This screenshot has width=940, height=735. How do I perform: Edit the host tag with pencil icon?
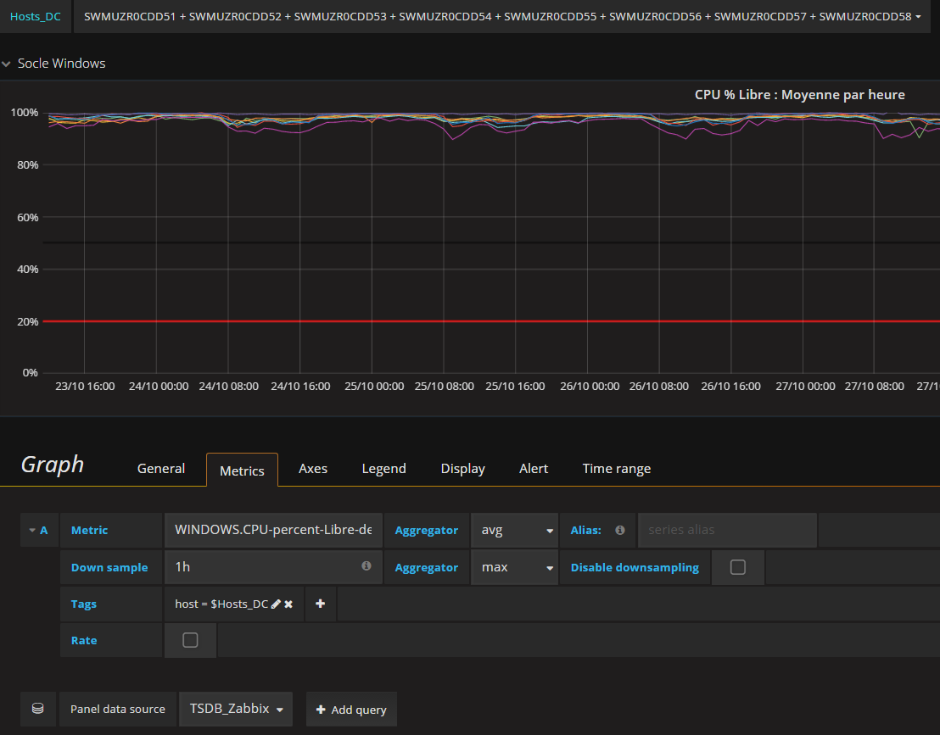[x=276, y=604]
